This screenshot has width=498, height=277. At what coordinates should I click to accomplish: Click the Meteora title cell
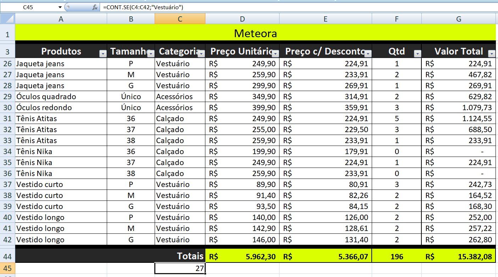(x=255, y=33)
